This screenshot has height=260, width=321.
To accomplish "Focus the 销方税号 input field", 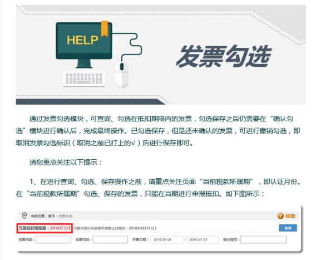I will click(264, 239).
